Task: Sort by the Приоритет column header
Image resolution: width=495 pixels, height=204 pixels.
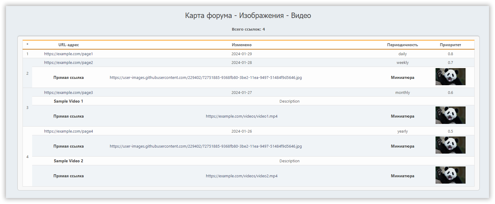Action: coord(450,45)
